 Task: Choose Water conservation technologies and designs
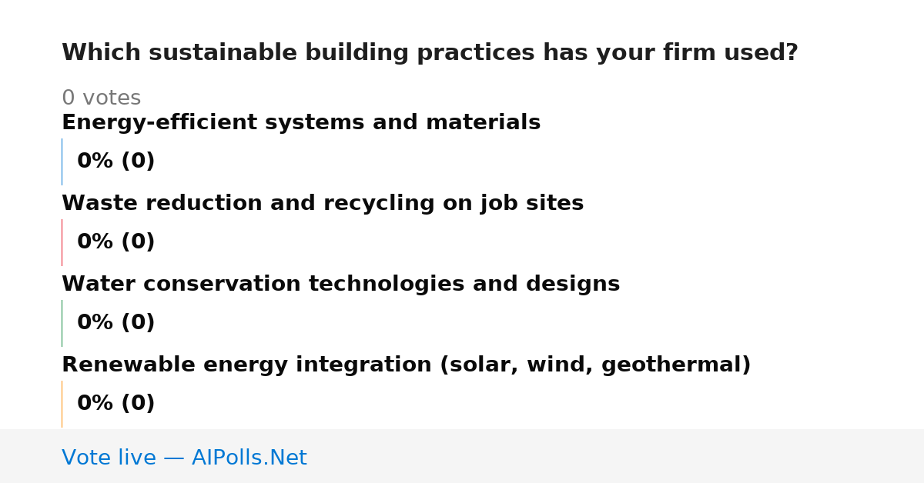340,285
